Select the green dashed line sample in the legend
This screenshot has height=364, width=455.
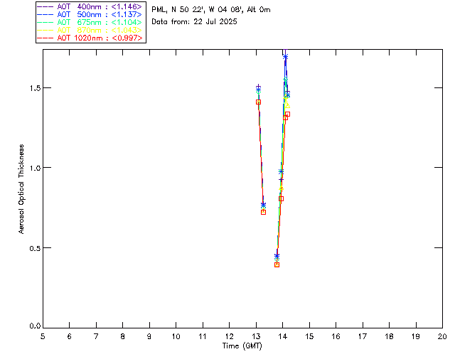(x=45, y=22)
